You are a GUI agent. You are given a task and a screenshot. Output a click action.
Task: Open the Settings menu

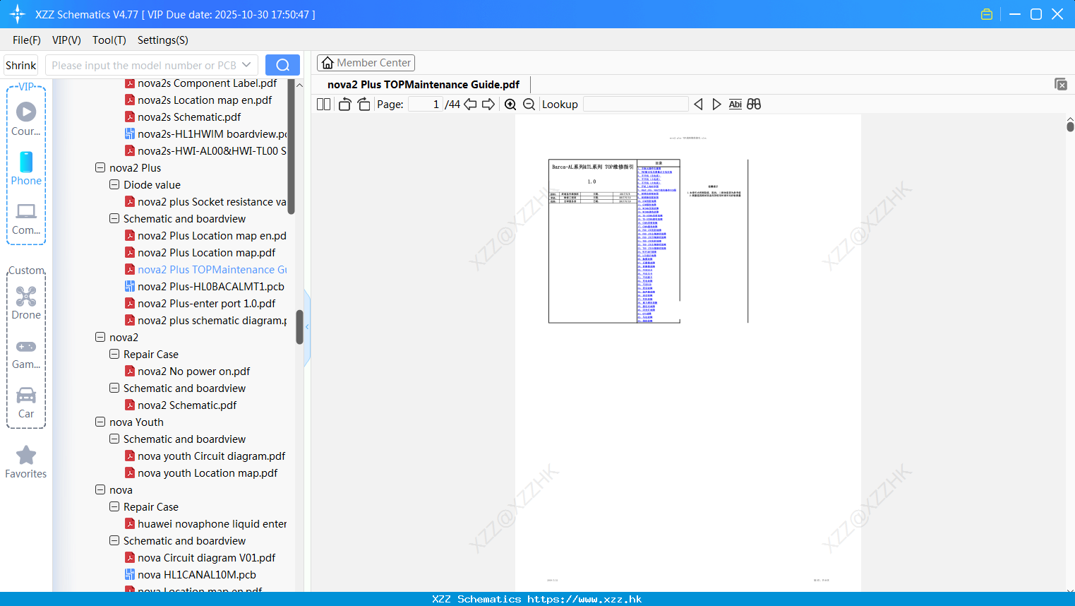(x=163, y=40)
